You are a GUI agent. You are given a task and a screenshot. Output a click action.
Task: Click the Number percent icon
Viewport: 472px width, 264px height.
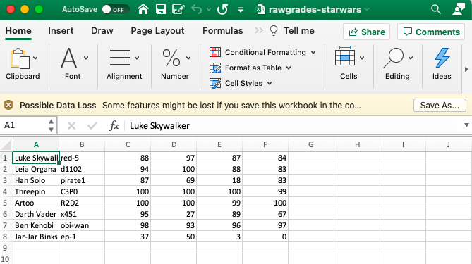pos(171,58)
